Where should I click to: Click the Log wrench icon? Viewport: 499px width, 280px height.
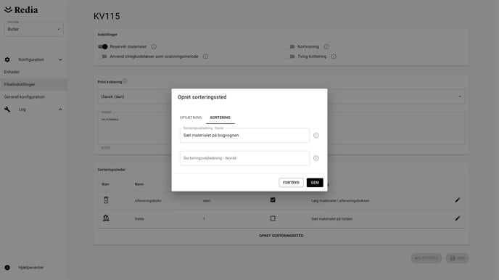[7, 109]
